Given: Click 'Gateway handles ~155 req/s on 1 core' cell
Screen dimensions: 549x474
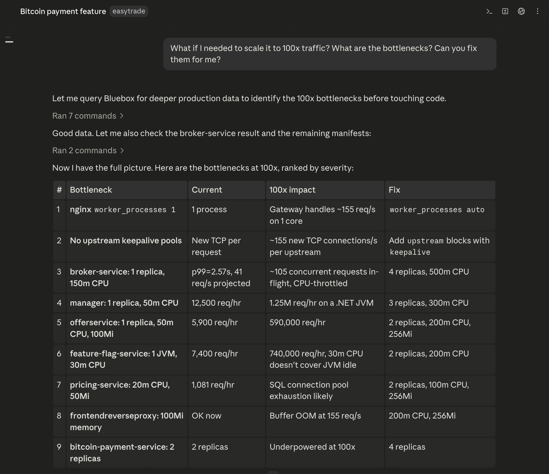Looking at the screenshot, I should tap(325, 215).
